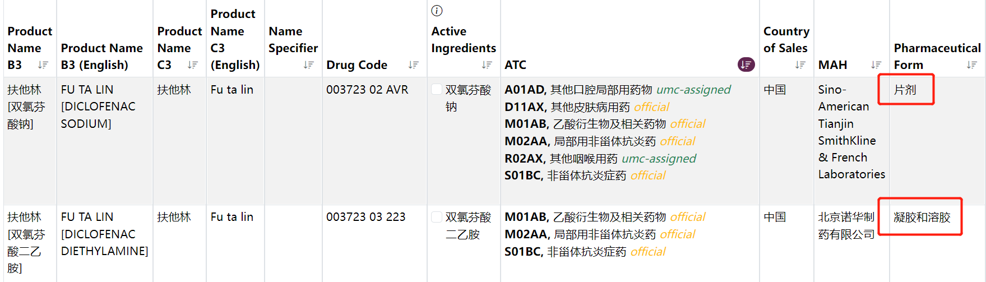Sort by Country of Sales column

(x=800, y=65)
